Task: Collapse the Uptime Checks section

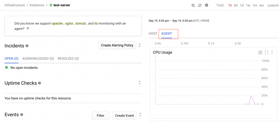Action: 139,83
